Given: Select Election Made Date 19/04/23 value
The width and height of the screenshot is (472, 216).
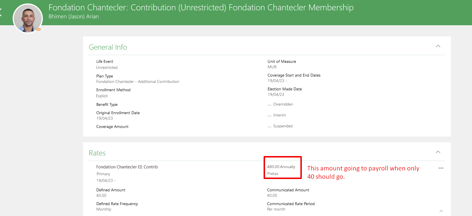Looking at the screenshot, I should (x=276, y=94).
